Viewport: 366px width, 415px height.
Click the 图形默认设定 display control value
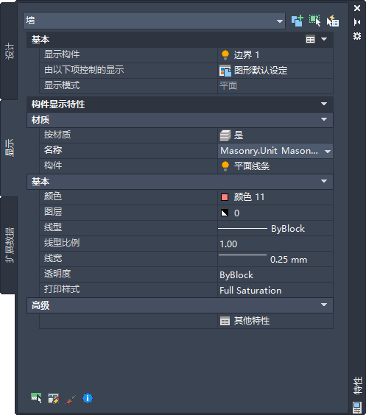(x=254, y=71)
